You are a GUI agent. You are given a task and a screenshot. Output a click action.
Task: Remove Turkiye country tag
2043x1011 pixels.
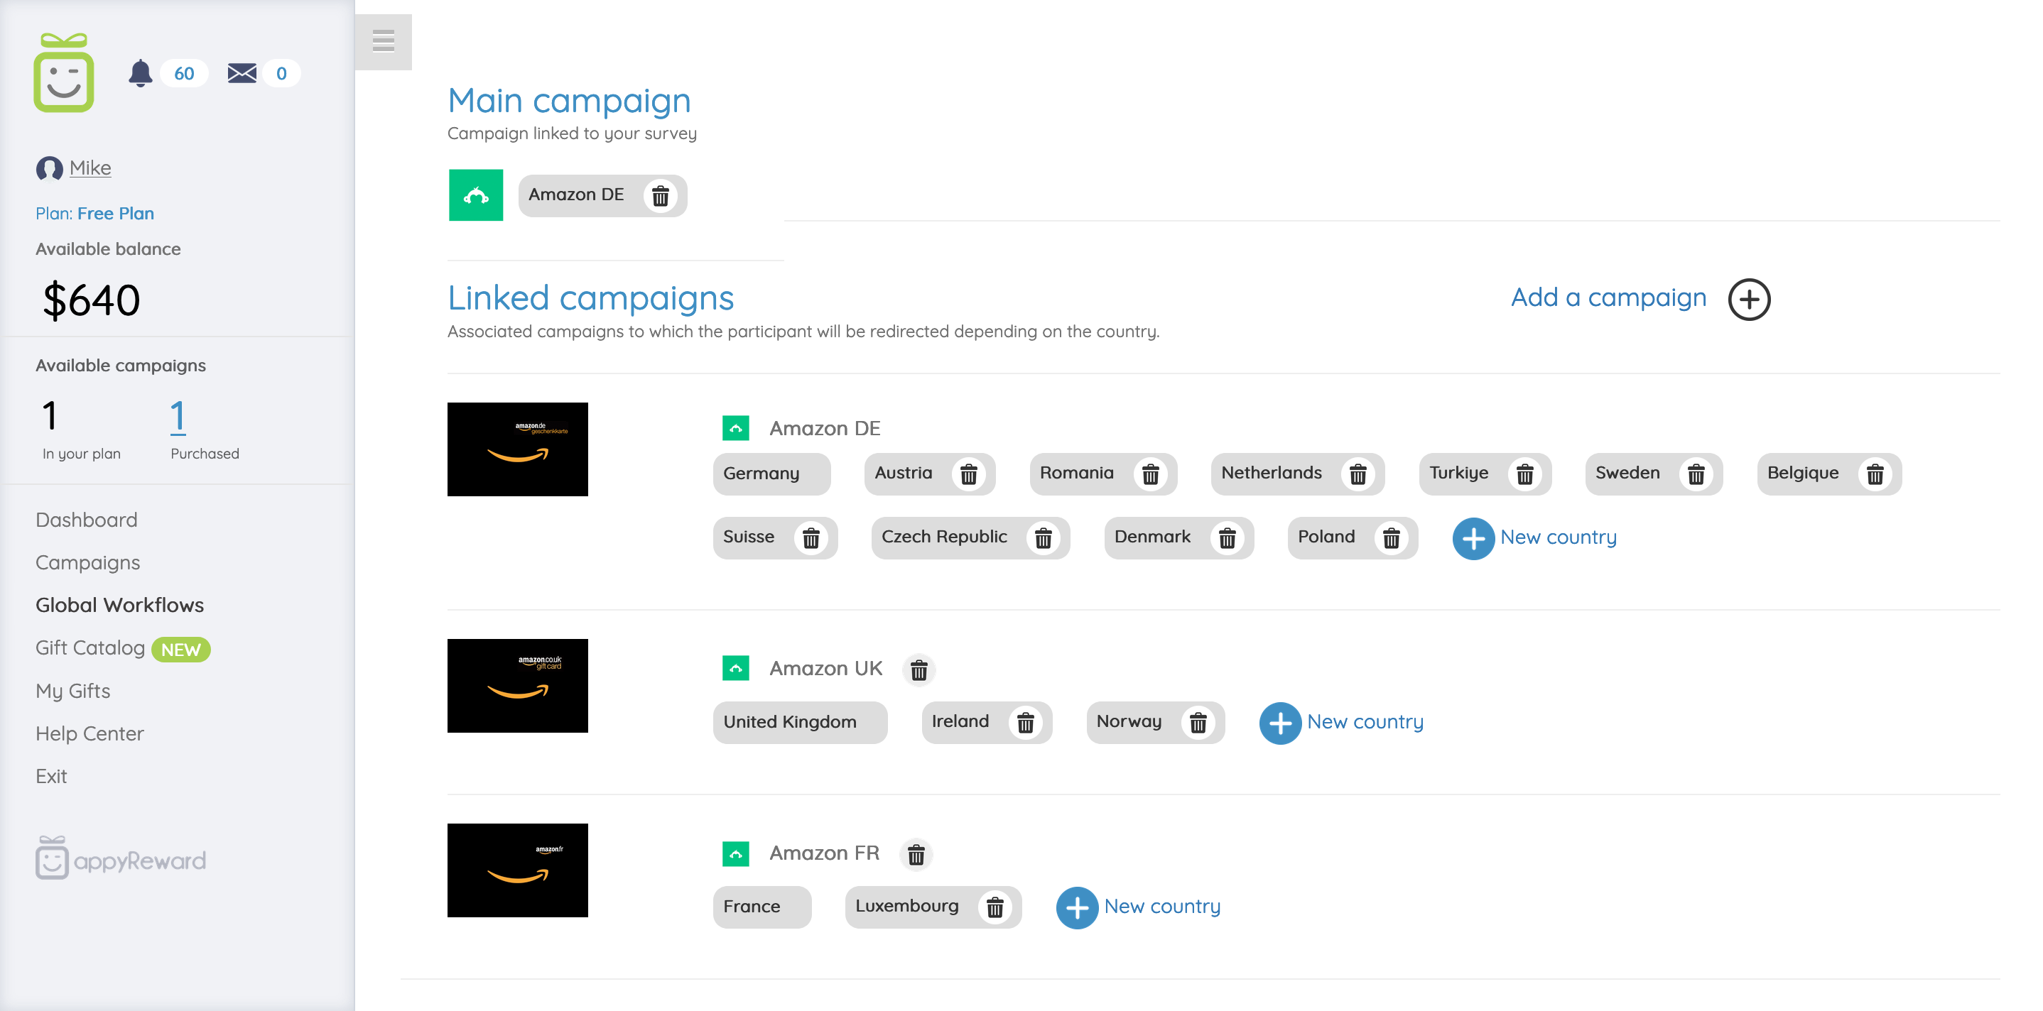point(1524,474)
